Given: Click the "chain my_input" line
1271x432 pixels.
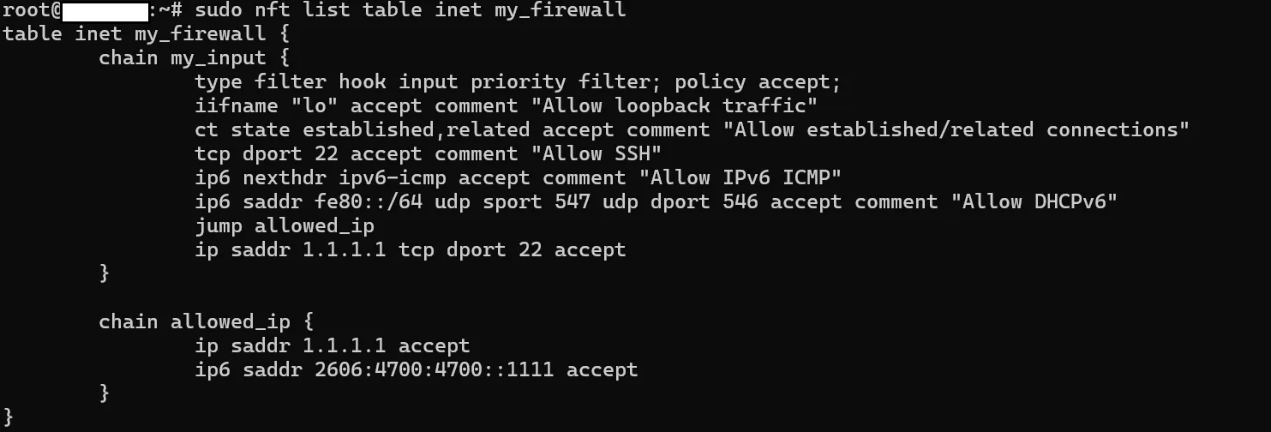Looking at the screenshot, I should 194,58.
